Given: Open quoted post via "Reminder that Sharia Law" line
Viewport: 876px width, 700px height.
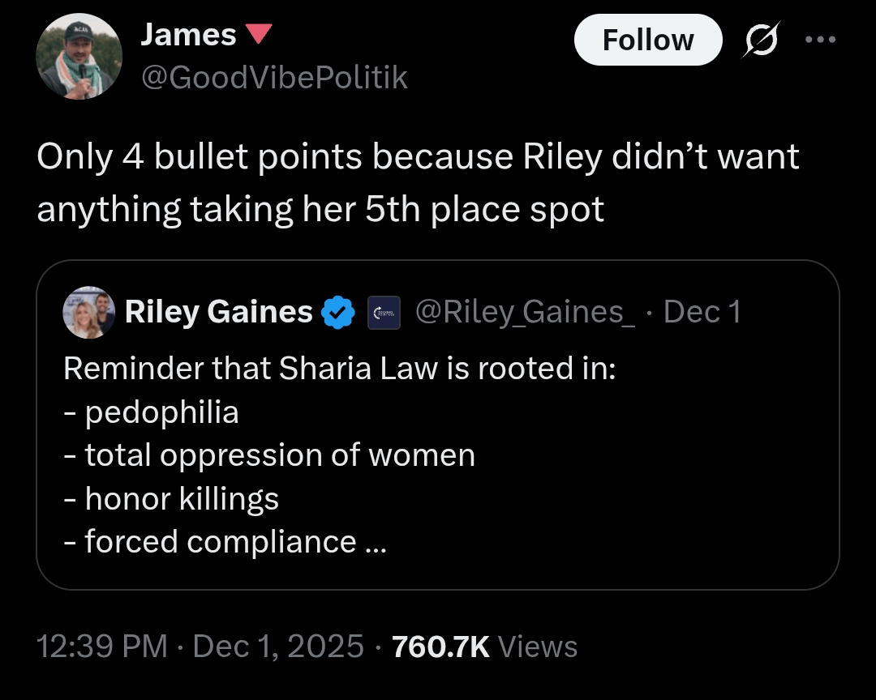Looking at the screenshot, I should coord(339,369).
